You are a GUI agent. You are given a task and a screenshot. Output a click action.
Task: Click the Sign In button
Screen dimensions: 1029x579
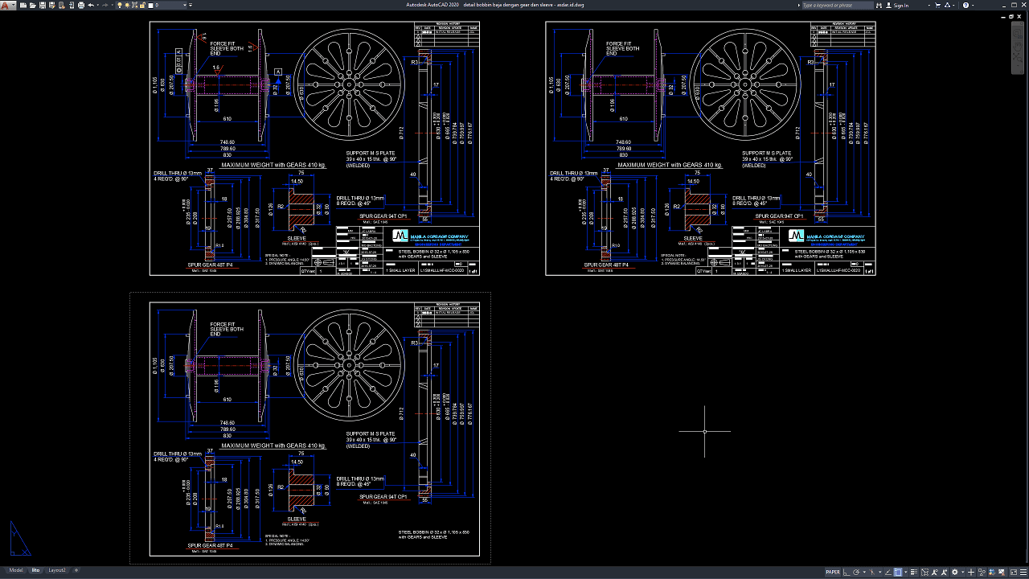[x=901, y=6]
